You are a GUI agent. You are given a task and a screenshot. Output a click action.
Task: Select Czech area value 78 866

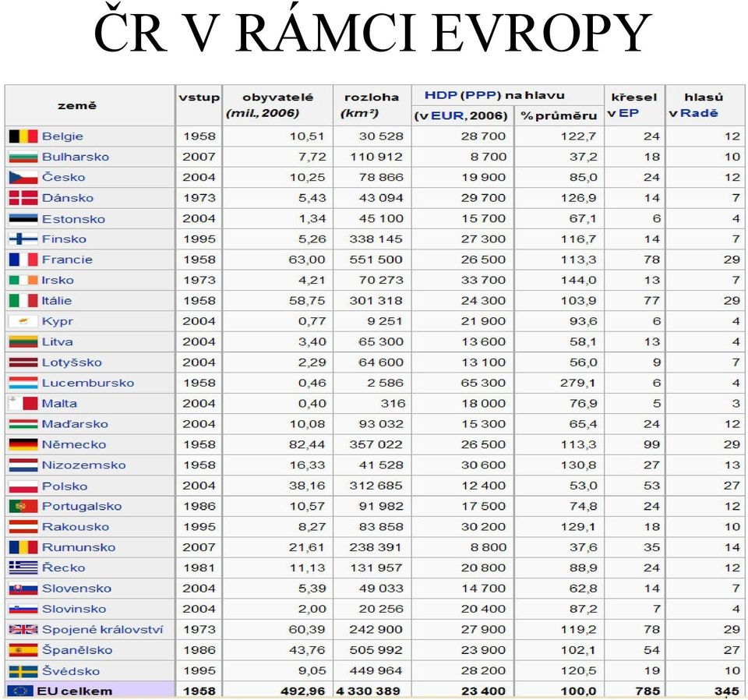point(381,178)
